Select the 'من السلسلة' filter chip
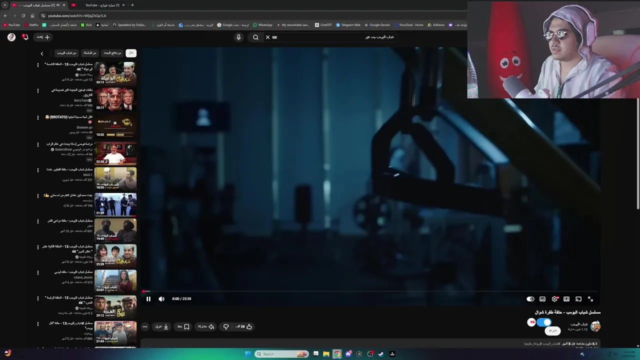 90,53
